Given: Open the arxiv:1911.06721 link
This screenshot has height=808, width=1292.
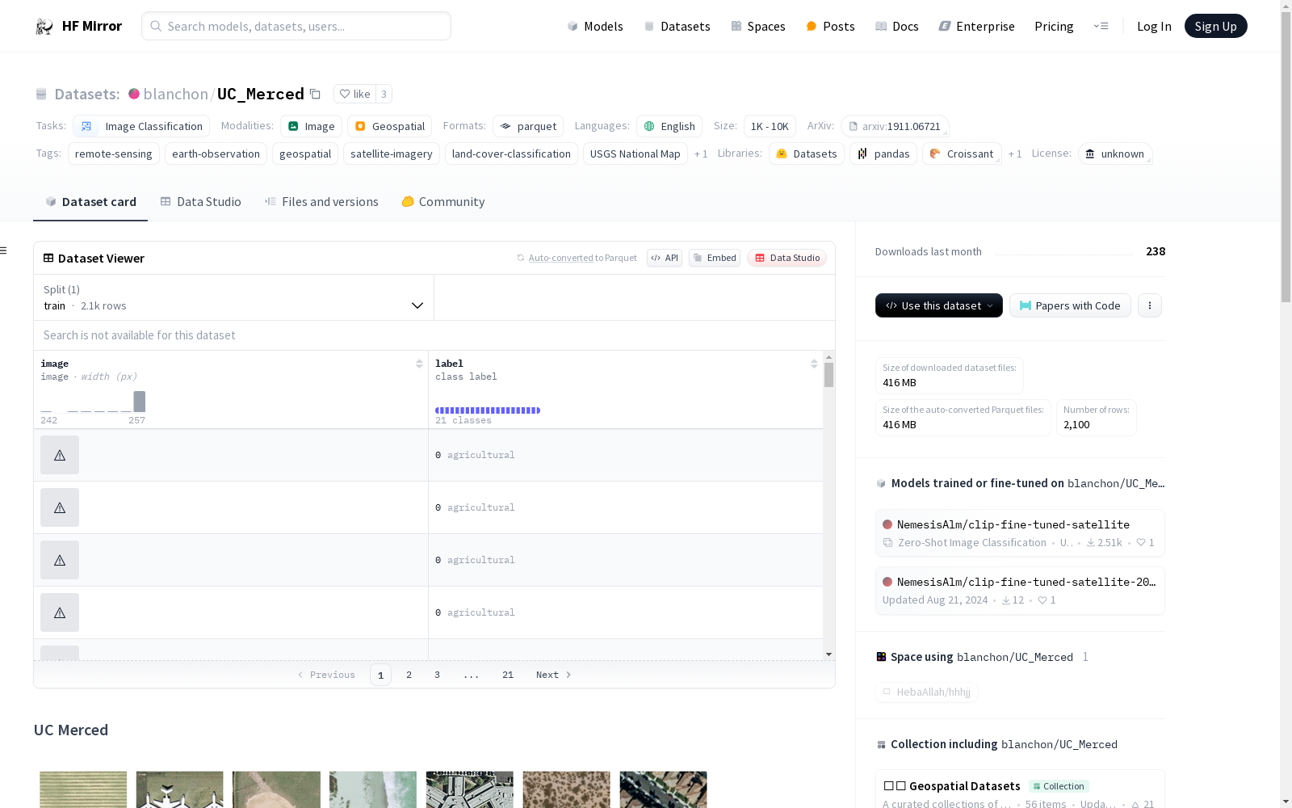Looking at the screenshot, I should [895, 126].
